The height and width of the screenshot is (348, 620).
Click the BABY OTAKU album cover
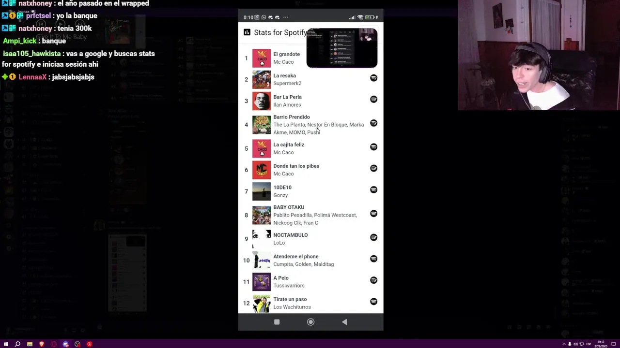[262, 215]
